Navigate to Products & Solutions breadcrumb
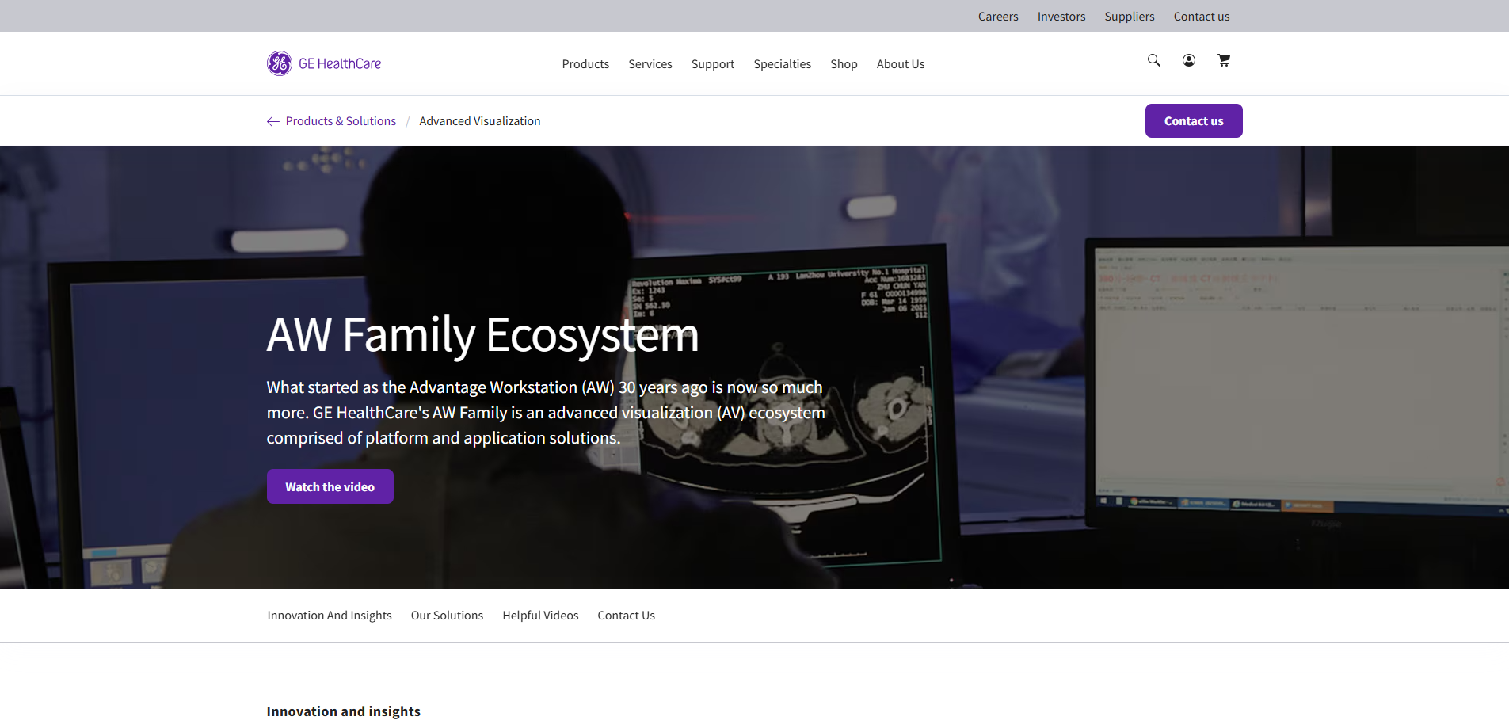Image resolution: width=1509 pixels, height=728 pixels. [x=341, y=121]
